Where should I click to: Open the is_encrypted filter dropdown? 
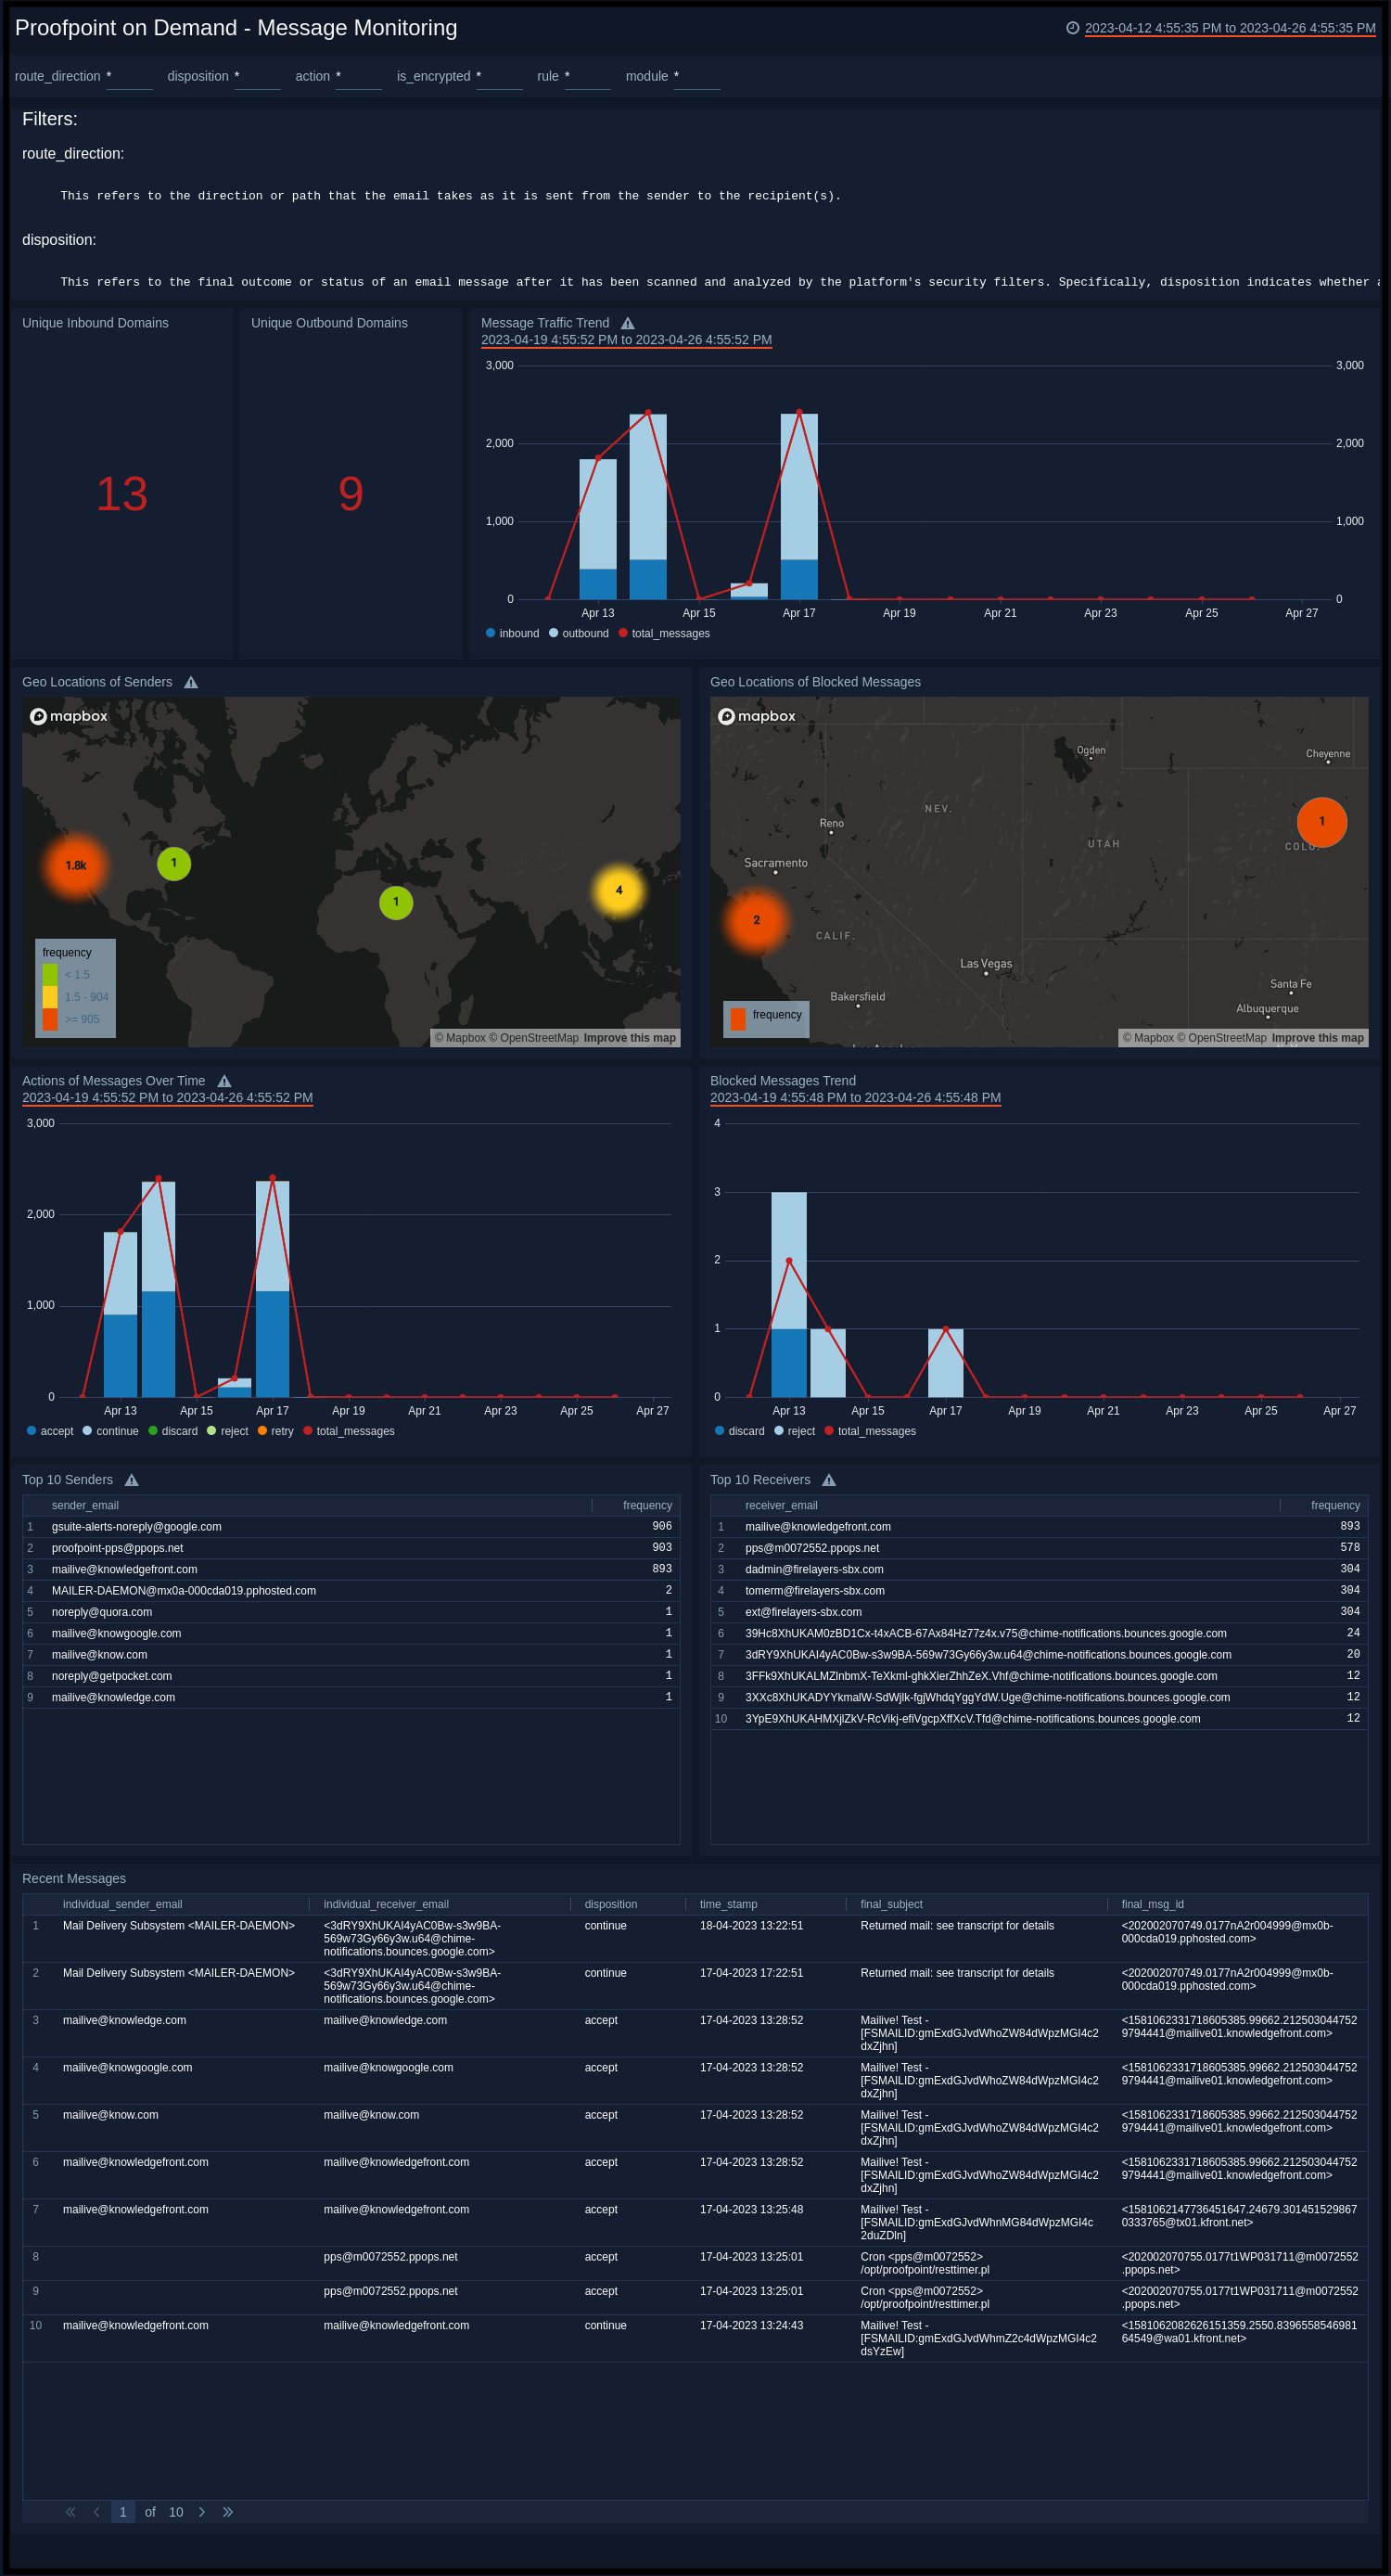point(499,77)
